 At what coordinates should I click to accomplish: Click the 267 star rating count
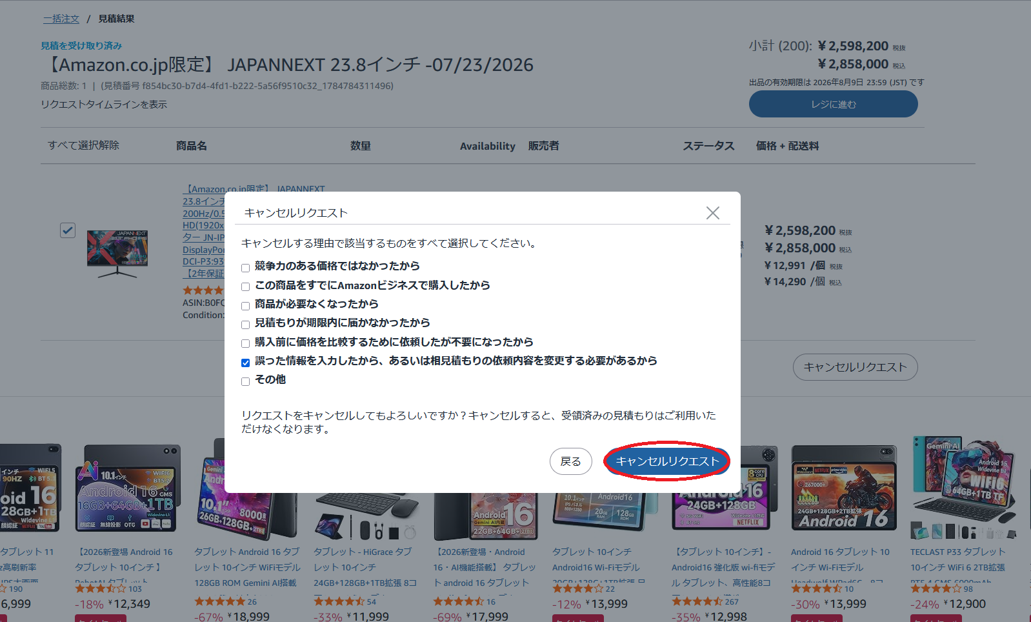(732, 601)
